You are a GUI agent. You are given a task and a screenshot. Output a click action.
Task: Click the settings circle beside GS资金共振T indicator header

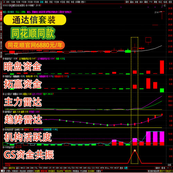click(3, 147)
